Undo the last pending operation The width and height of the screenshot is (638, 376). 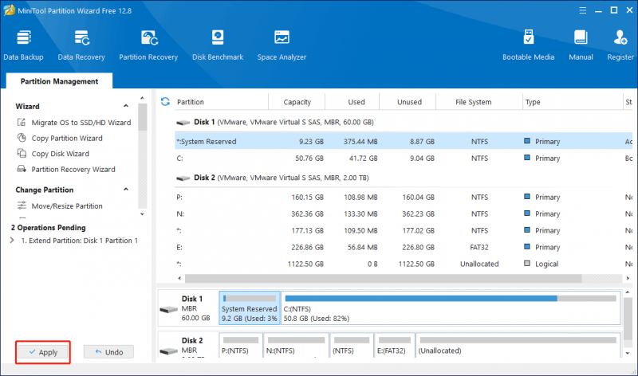(108, 352)
